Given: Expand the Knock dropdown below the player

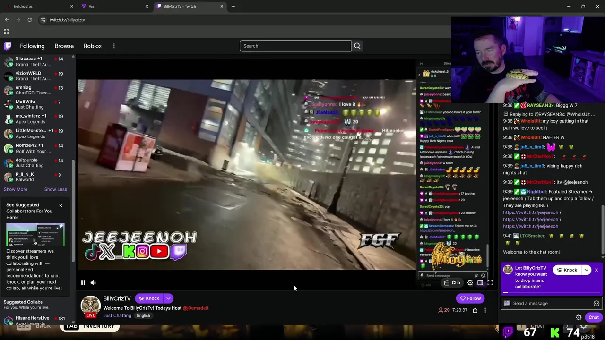Looking at the screenshot, I should pos(168,298).
